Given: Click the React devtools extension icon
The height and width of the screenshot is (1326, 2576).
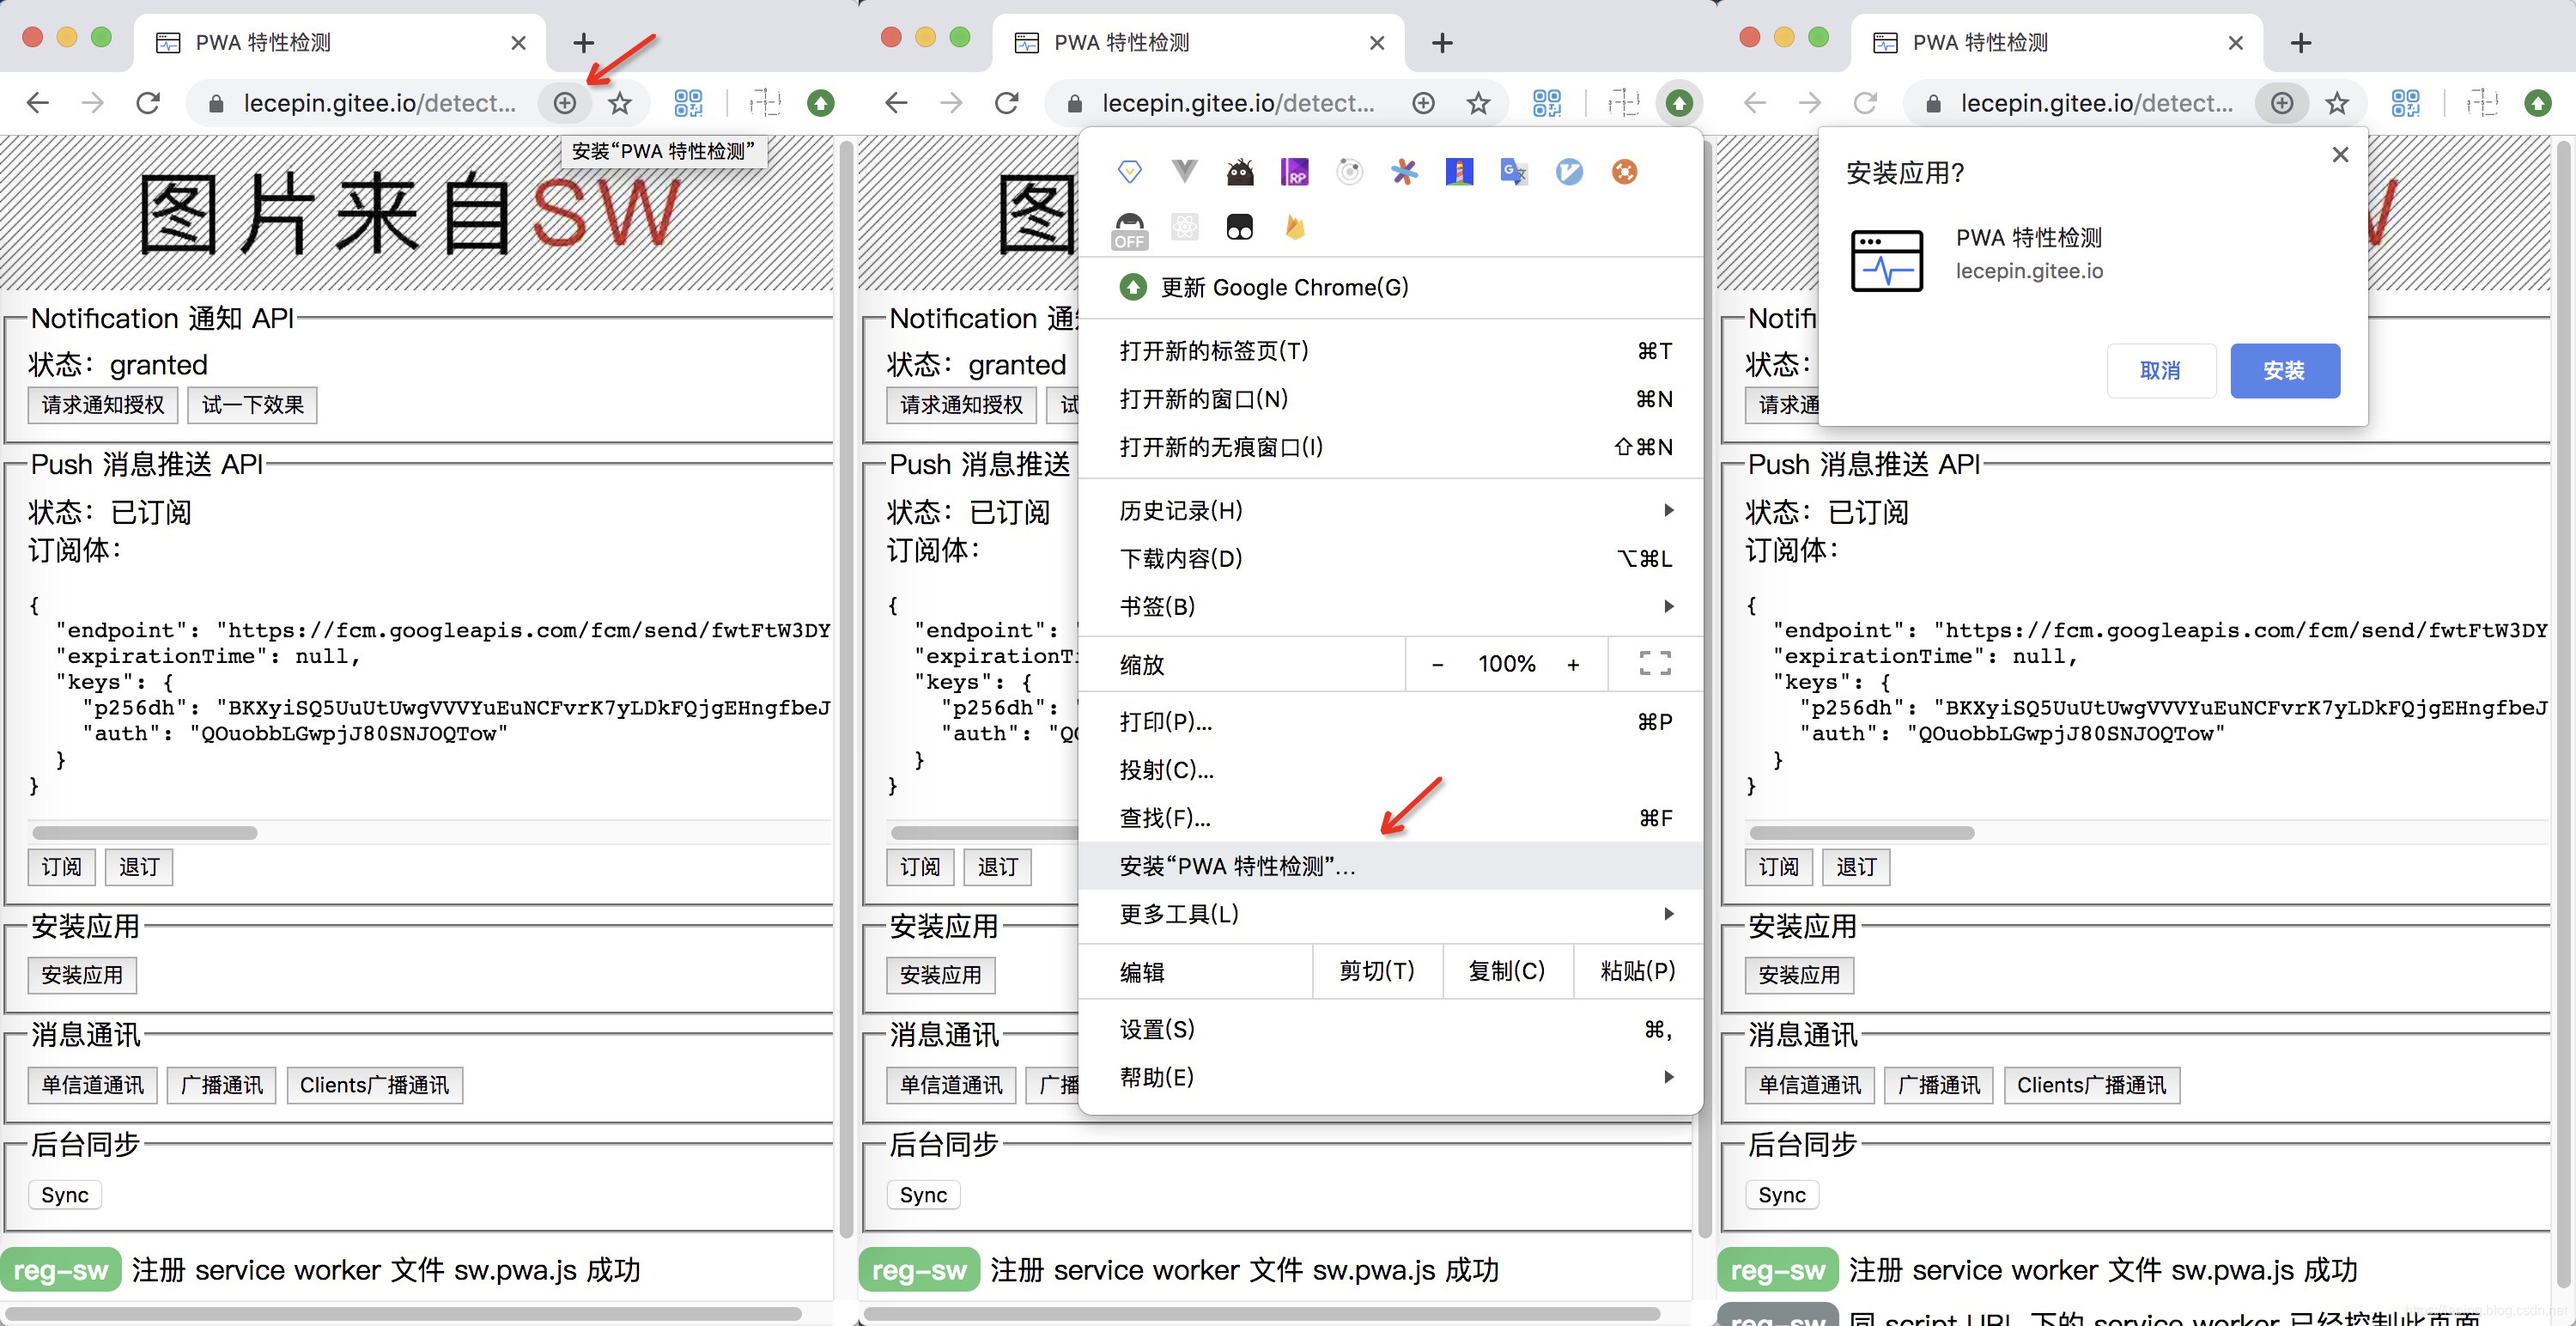Looking at the screenshot, I should 1184,228.
